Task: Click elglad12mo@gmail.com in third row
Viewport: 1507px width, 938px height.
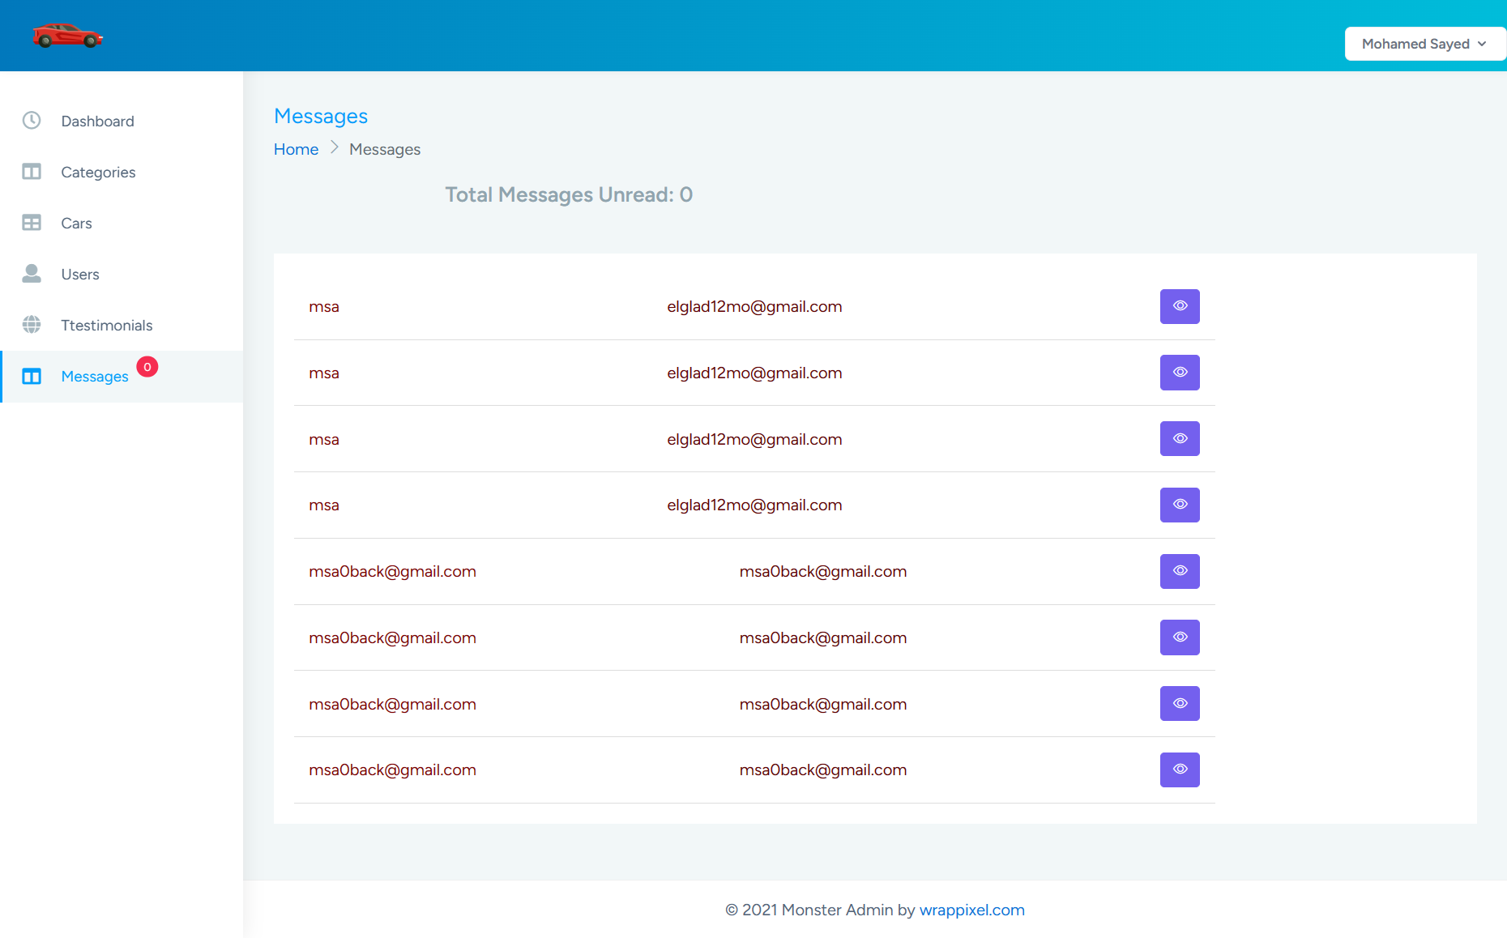Action: click(754, 440)
